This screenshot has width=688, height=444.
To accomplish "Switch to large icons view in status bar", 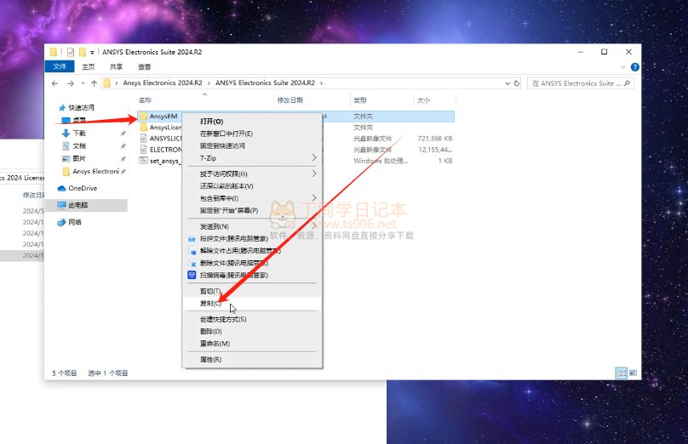I will pyautogui.click(x=633, y=373).
